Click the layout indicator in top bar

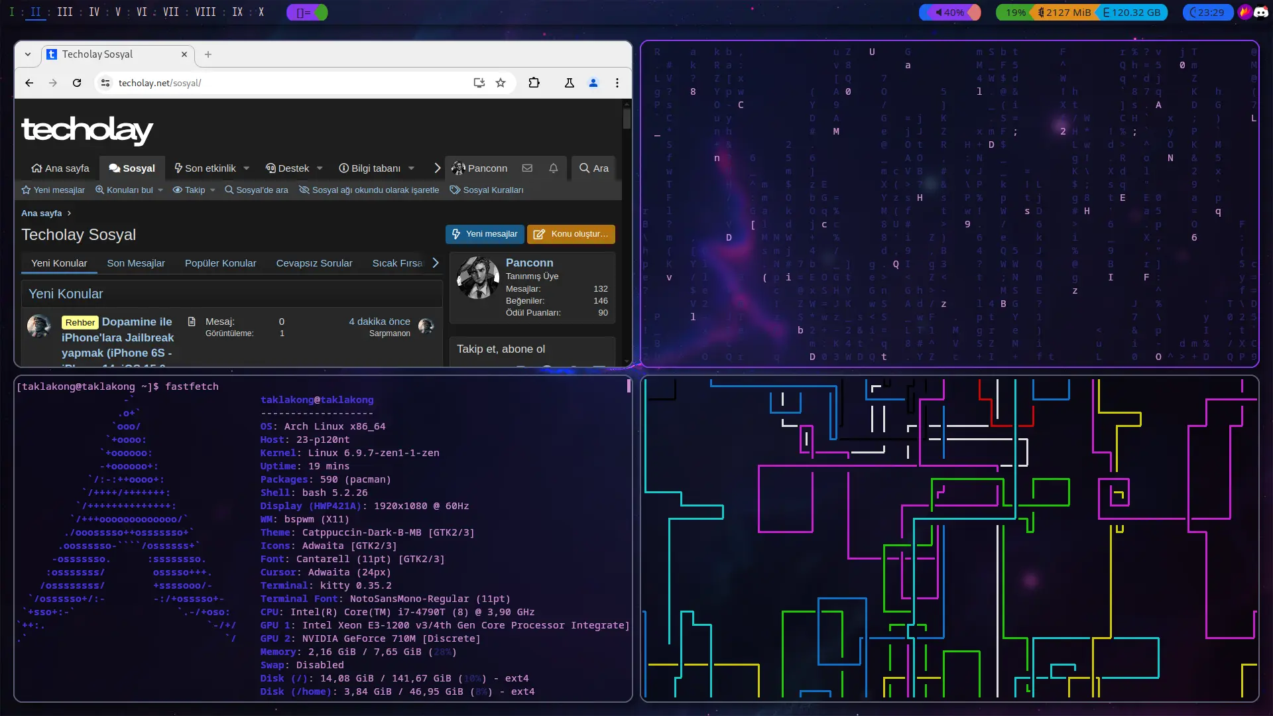click(x=307, y=13)
